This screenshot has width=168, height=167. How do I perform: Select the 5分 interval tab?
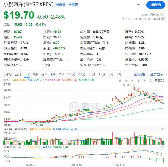[111, 74]
